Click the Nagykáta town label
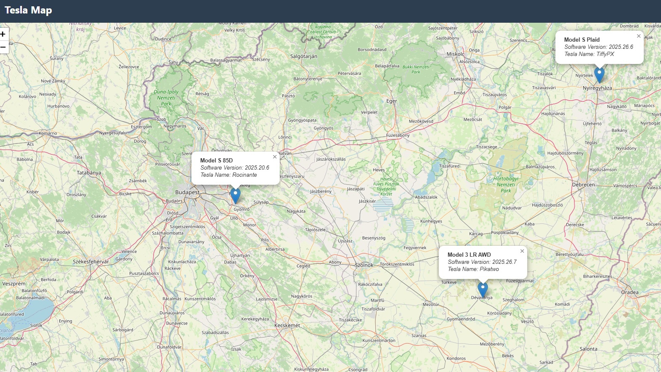This screenshot has height=372, width=661. pos(296,211)
